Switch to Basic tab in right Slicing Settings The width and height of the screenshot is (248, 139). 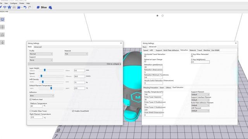[145, 47]
